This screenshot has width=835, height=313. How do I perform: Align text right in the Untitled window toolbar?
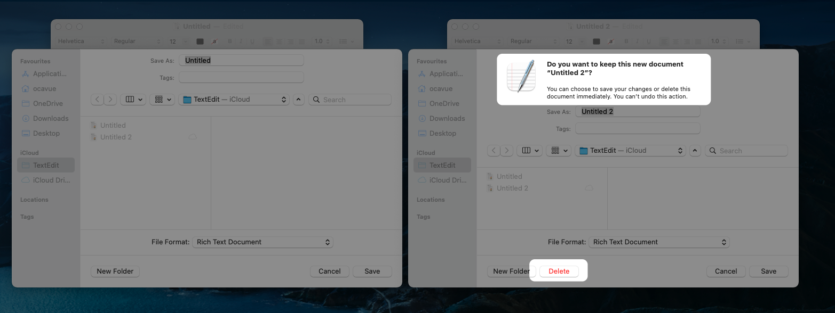point(291,41)
